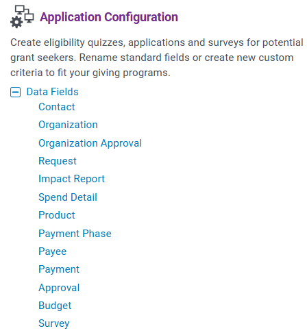Open Budget data fields

point(55,306)
